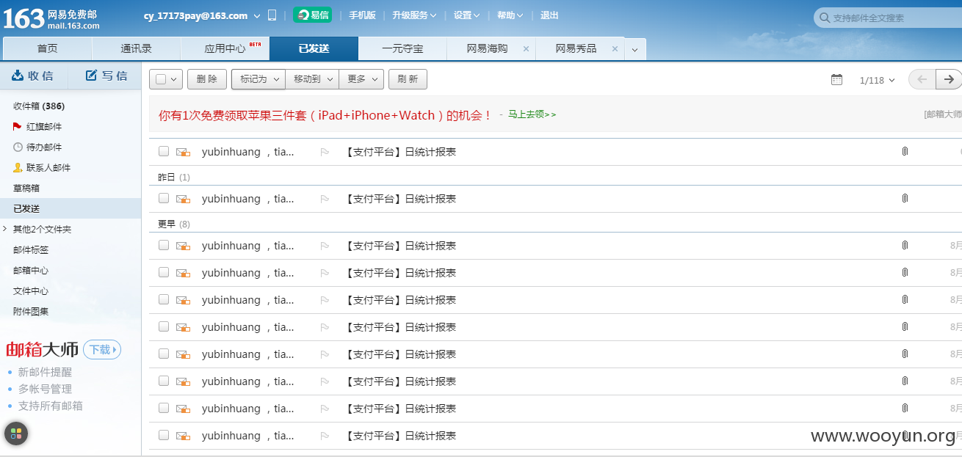This screenshot has width=962, height=457.
Task: Open the select-all checkbox dropdown arrow
Action: tap(174, 79)
